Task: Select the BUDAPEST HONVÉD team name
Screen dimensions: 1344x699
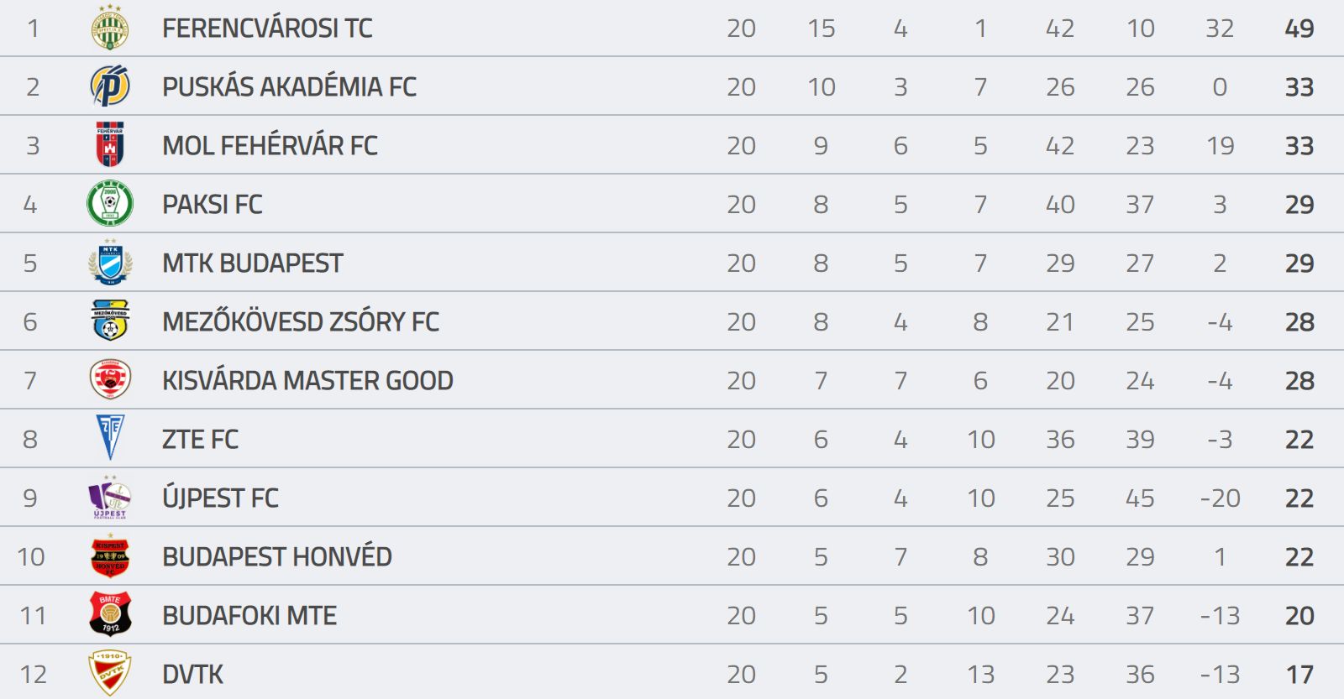Action: (277, 556)
